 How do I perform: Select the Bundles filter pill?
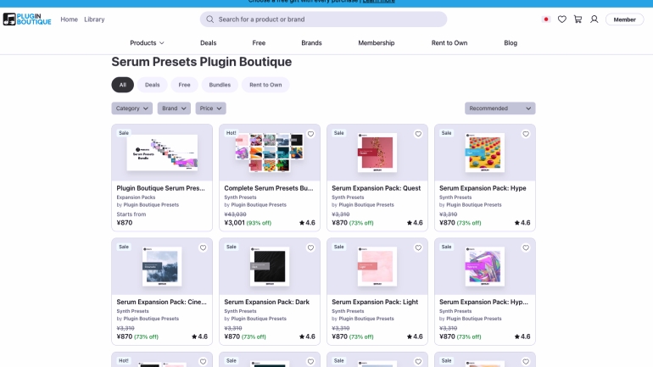(220, 85)
